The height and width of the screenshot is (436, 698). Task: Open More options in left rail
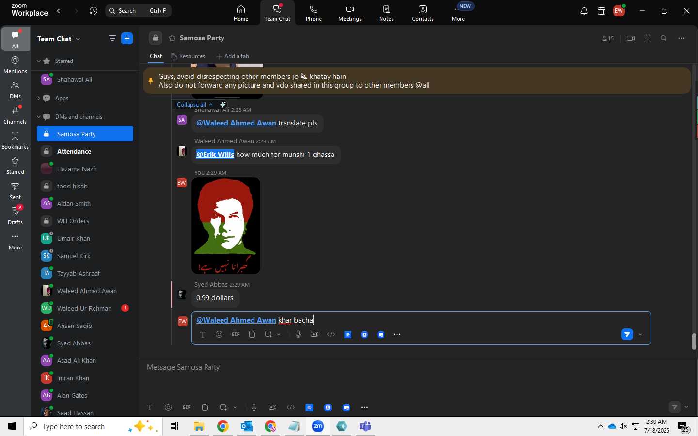coord(15,241)
